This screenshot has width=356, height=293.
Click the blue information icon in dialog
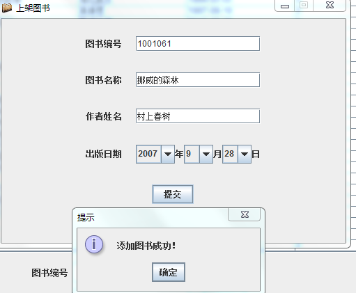pyautogui.click(x=94, y=244)
